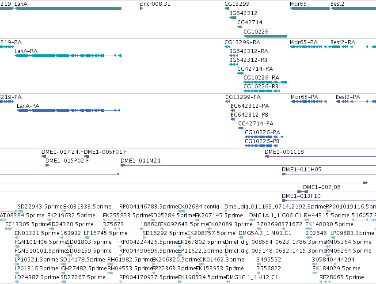Click the BG642312-RB transcript label
The image size is (376, 284).
tap(248, 60)
